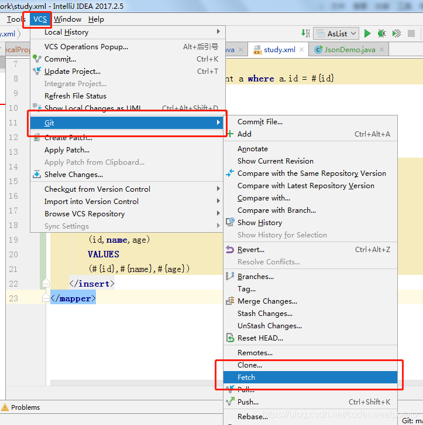Choose UnStash Changes... entry
The height and width of the screenshot is (425, 423).
pyautogui.click(x=311, y=326)
